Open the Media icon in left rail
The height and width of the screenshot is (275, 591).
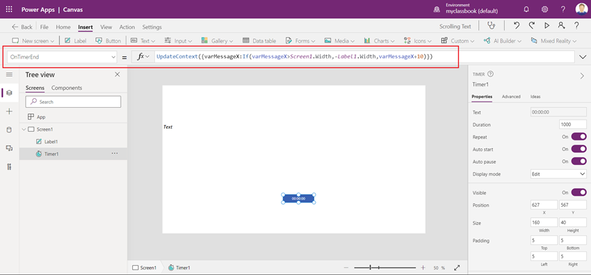click(10, 148)
